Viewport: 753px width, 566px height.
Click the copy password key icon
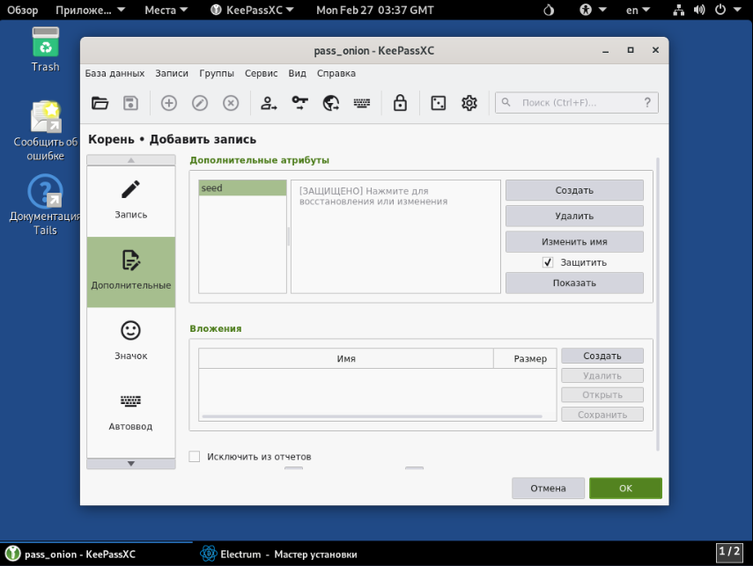(x=300, y=103)
